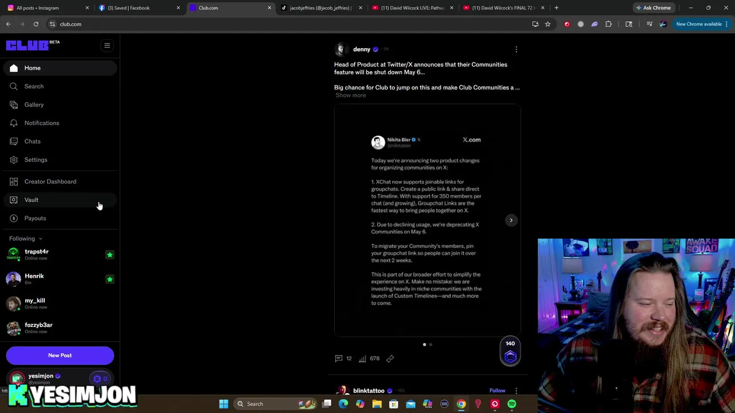Switch to David Wilcock LIVE YouTube tab
The width and height of the screenshot is (735, 413).
coord(412,8)
